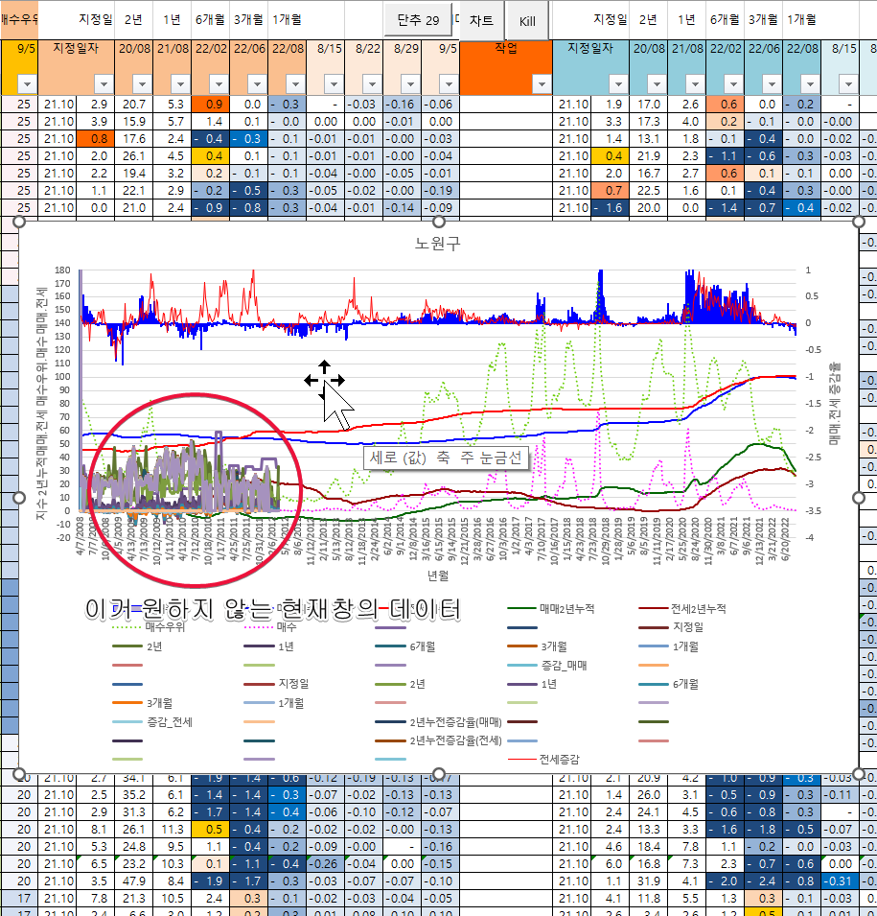Open the 8/29 column filter dropdown

coord(410,84)
